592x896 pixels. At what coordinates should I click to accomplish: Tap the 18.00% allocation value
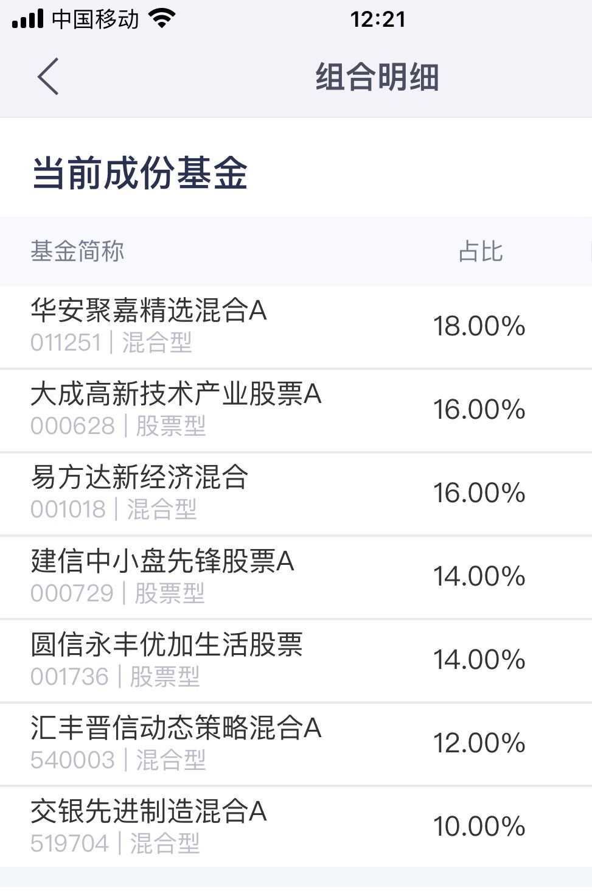pos(479,326)
